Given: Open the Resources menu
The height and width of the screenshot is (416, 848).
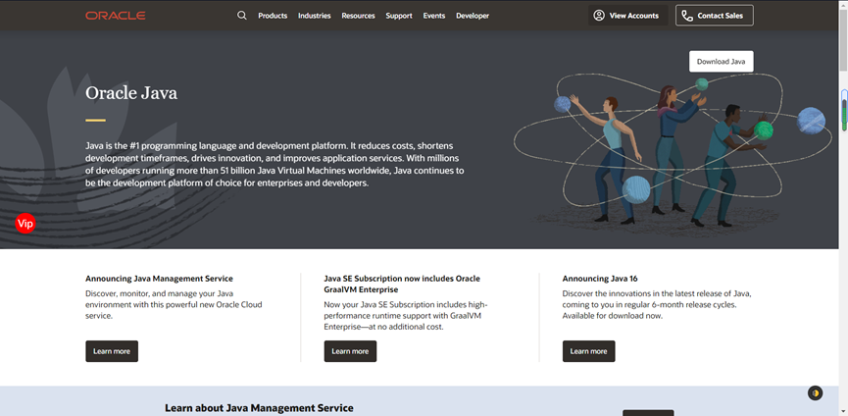Looking at the screenshot, I should click(358, 16).
